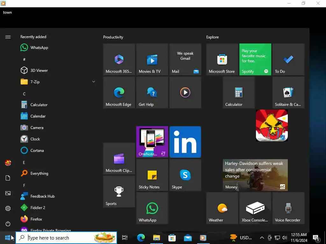Click the taskbar search box
The image size is (326, 244).
point(66,238)
